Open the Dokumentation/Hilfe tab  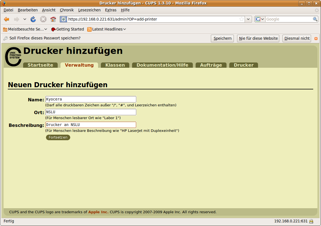(x=162, y=65)
